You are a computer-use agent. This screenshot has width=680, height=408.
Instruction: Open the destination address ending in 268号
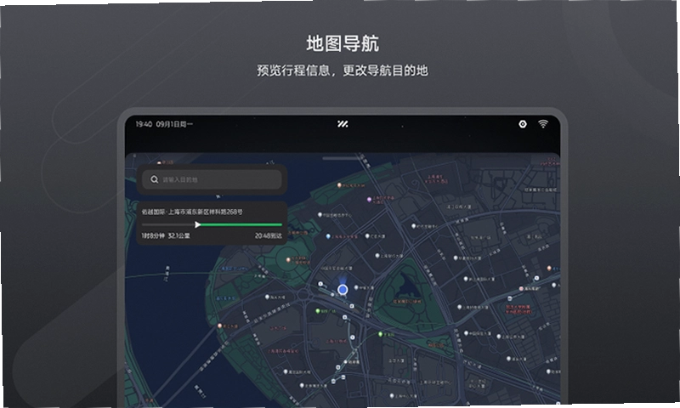(x=192, y=212)
